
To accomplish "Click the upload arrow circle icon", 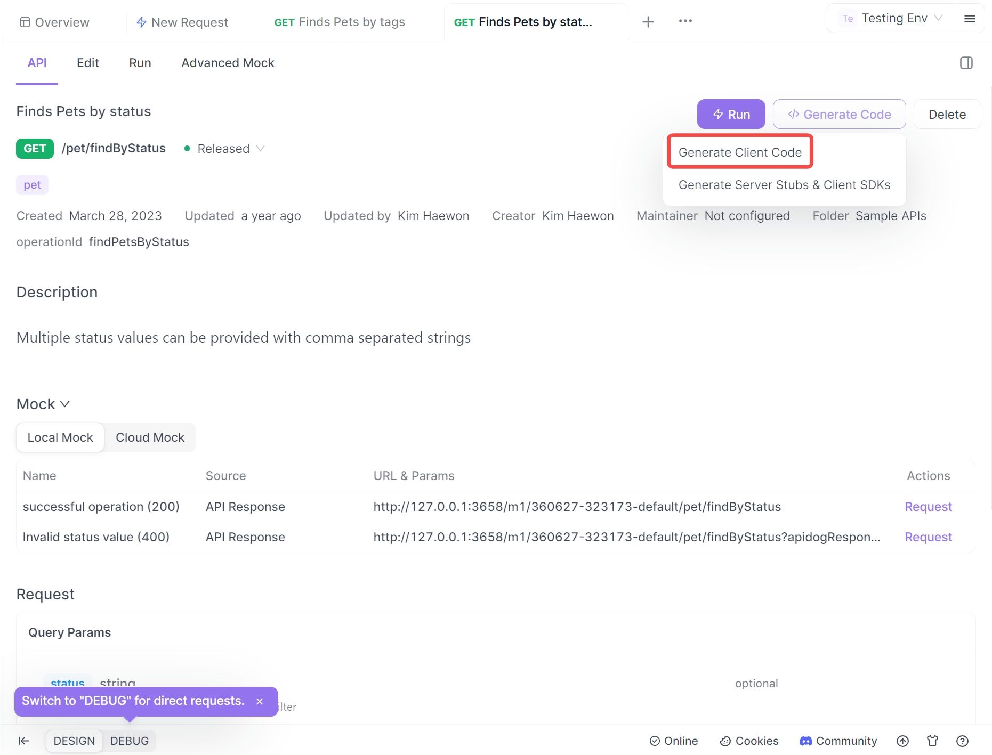I will (x=902, y=741).
